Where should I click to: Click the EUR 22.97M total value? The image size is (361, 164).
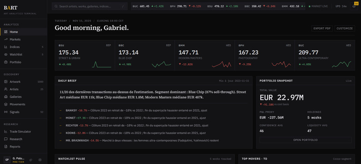point(281,97)
